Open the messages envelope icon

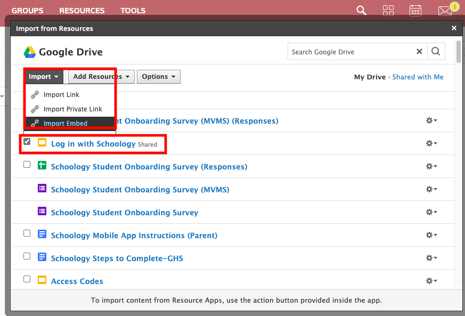click(x=445, y=11)
